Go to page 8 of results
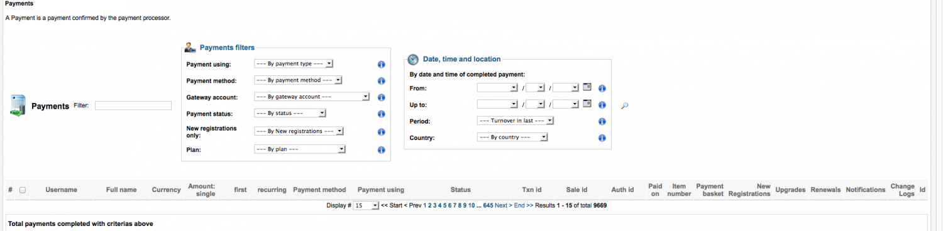 (x=460, y=206)
